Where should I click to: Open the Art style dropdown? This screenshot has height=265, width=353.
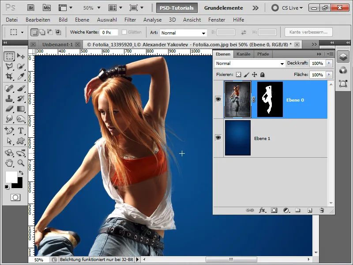tap(183, 33)
